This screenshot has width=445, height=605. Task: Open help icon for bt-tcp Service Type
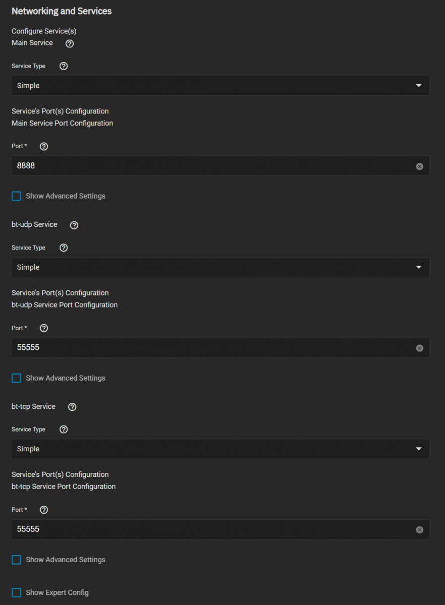(x=64, y=430)
